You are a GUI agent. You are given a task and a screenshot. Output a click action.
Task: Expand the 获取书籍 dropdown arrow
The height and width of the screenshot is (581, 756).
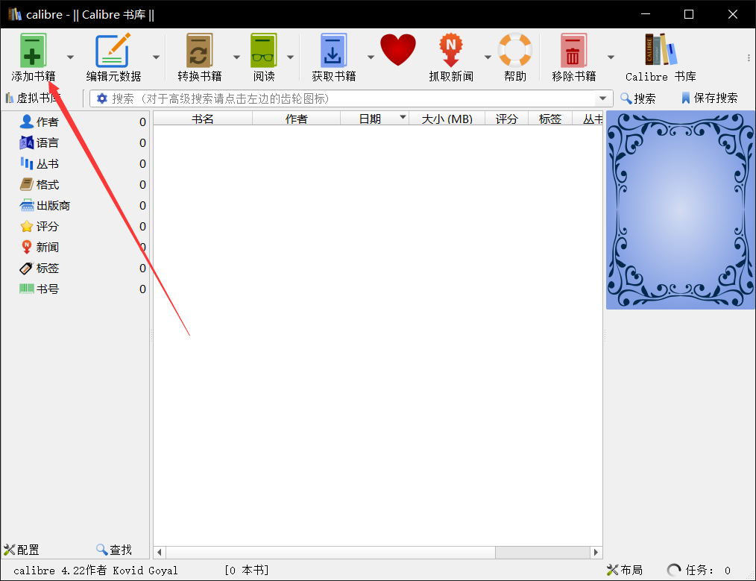371,57
